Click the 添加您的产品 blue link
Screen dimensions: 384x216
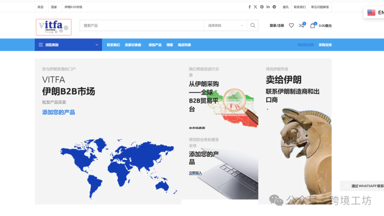pyautogui.click(x=58, y=112)
